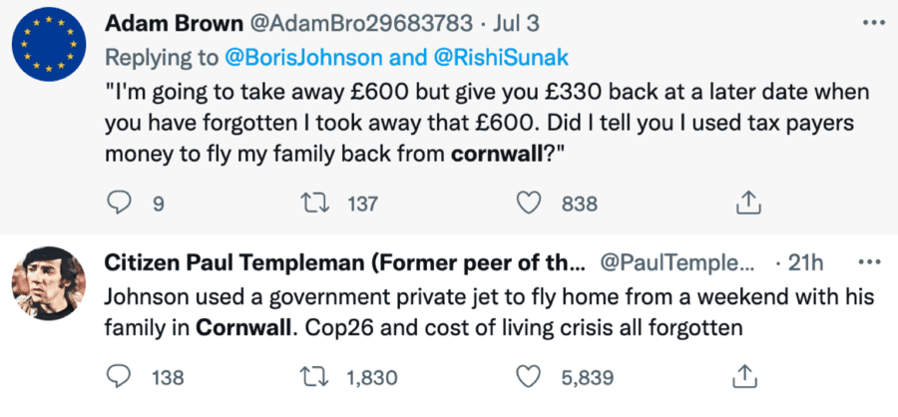Image resolution: width=898 pixels, height=417 pixels.
Task: Click Adam Brown's EU flag avatar
Action: (x=50, y=48)
